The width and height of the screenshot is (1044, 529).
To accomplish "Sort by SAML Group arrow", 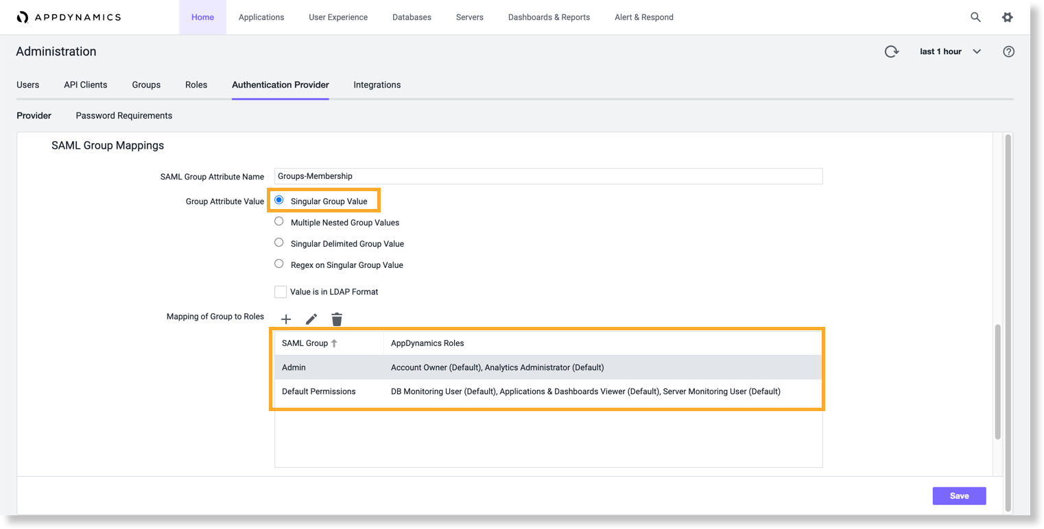I will [334, 343].
